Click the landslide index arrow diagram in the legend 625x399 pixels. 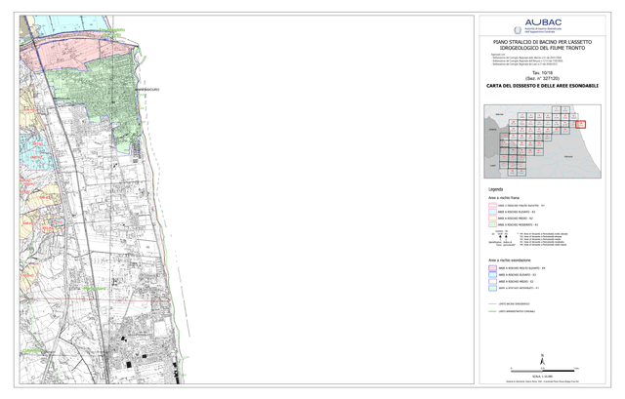(501, 236)
